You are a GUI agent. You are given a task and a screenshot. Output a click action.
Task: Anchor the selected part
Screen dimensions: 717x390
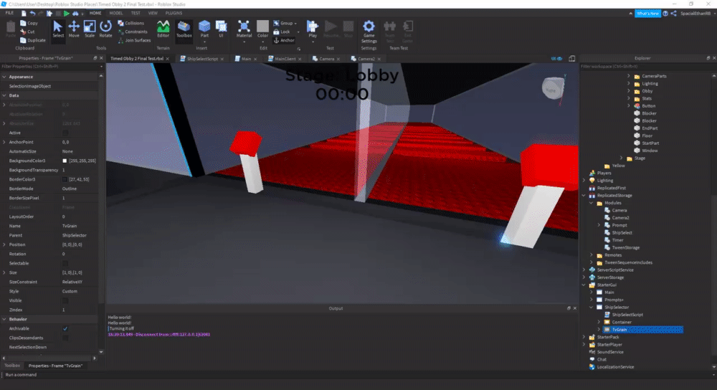tap(284, 40)
